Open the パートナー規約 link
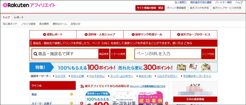The width and height of the screenshot is (246, 105). click(x=223, y=2)
